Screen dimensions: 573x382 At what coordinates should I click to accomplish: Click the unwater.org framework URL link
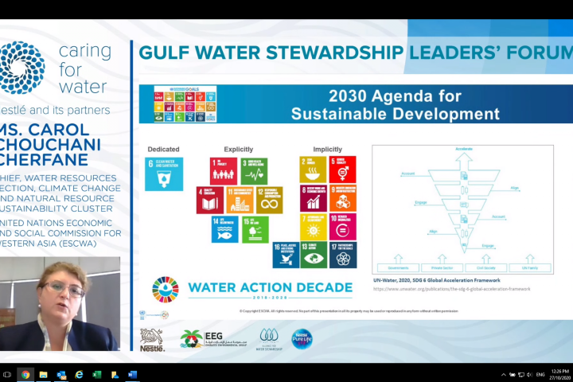451,289
